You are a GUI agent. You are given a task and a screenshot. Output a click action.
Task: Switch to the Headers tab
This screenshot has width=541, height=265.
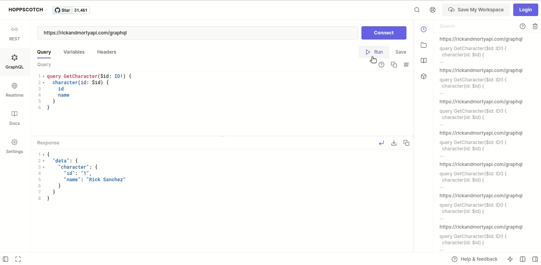(x=106, y=52)
